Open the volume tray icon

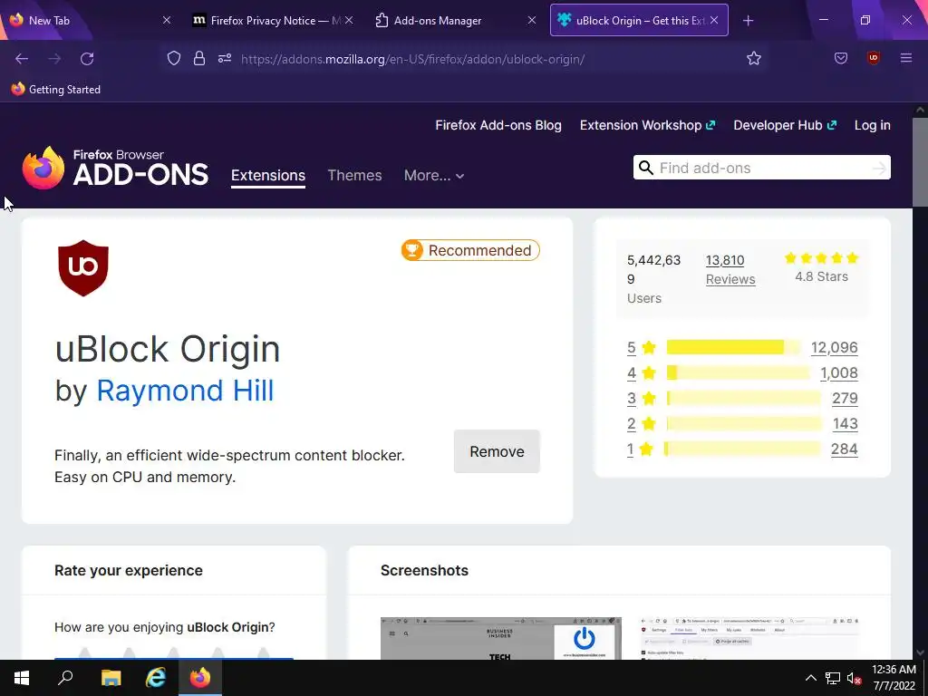(x=854, y=678)
